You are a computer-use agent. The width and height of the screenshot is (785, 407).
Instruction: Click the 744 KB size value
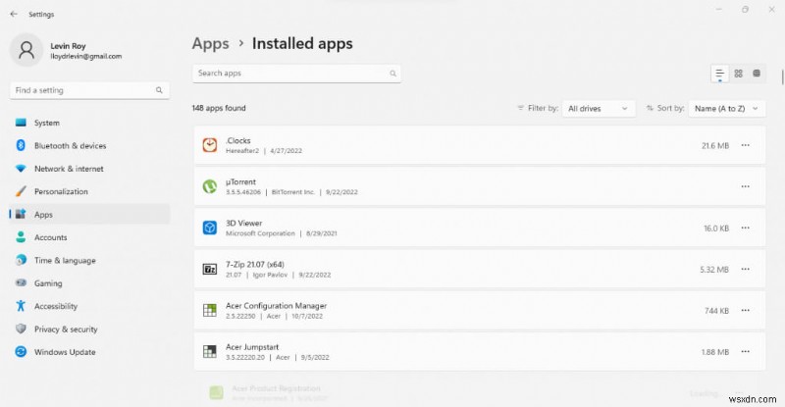tap(717, 311)
